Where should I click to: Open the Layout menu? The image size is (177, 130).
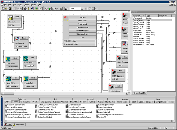click(20, 5)
